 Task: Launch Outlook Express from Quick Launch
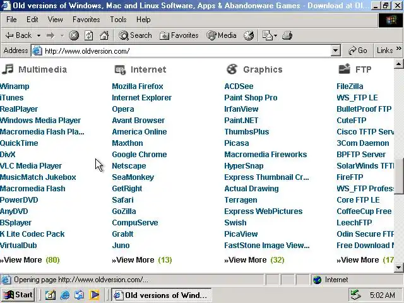79,295
